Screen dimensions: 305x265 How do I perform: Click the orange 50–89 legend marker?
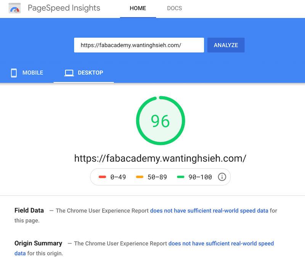pos(140,177)
